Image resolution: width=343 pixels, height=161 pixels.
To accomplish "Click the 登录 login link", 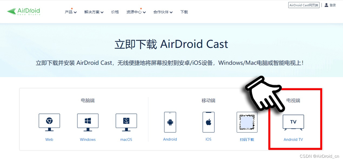I will point(333,5).
